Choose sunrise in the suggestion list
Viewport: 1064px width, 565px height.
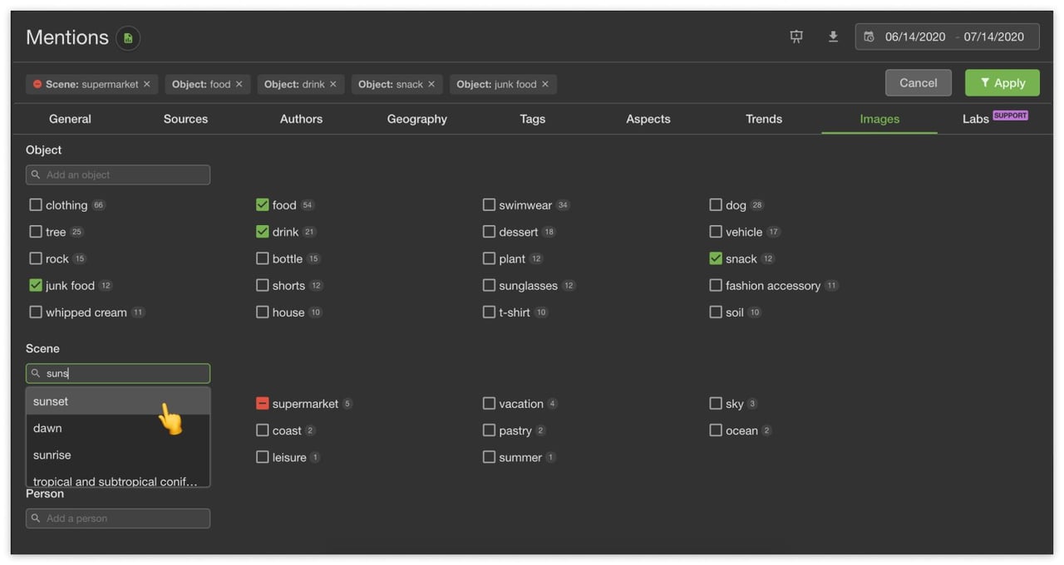[52, 455]
